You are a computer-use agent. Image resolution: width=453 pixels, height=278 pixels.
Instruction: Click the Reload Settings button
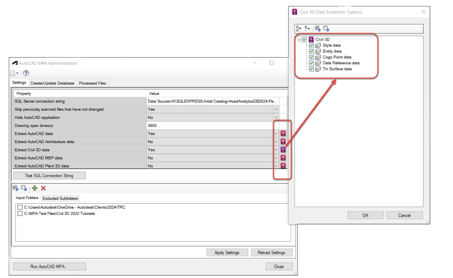tap(272, 253)
